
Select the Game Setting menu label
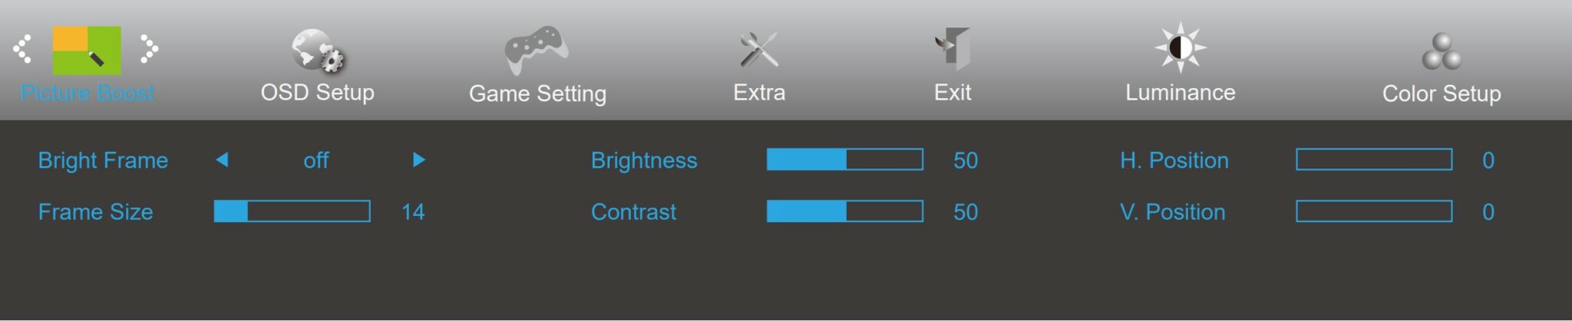pyautogui.click(x=537, y=93)
